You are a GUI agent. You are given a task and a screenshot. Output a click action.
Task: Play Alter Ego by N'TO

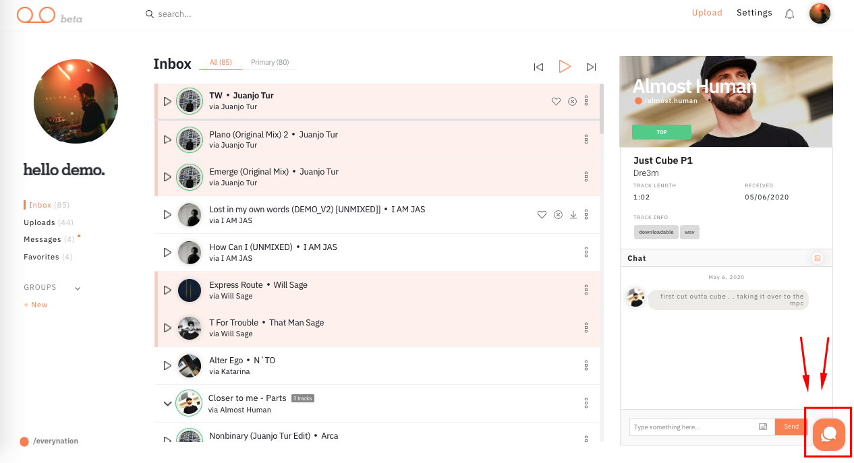pos(167,366)
